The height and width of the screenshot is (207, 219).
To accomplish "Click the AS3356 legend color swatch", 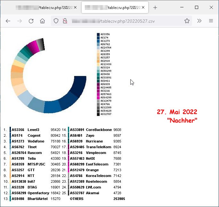I will click(x=98, y=34).
